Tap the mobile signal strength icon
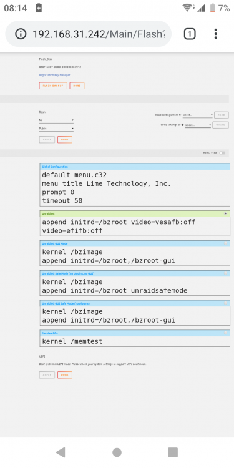Screen dimensions: 234x468 click(x=202, y=8)
